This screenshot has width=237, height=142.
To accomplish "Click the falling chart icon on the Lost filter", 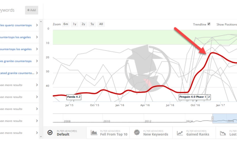I will point(223,133).
